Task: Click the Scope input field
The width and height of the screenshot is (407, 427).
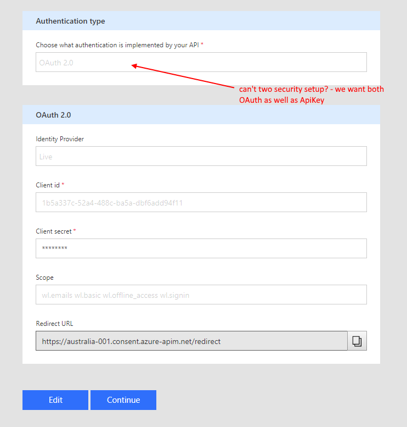Action: 201,295
